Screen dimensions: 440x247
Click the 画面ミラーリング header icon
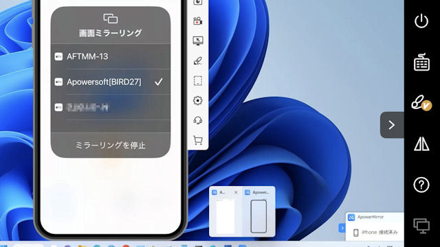tap(111, 19)
